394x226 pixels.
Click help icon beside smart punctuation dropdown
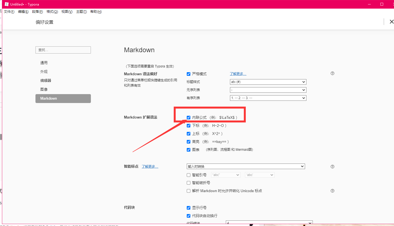332,167
